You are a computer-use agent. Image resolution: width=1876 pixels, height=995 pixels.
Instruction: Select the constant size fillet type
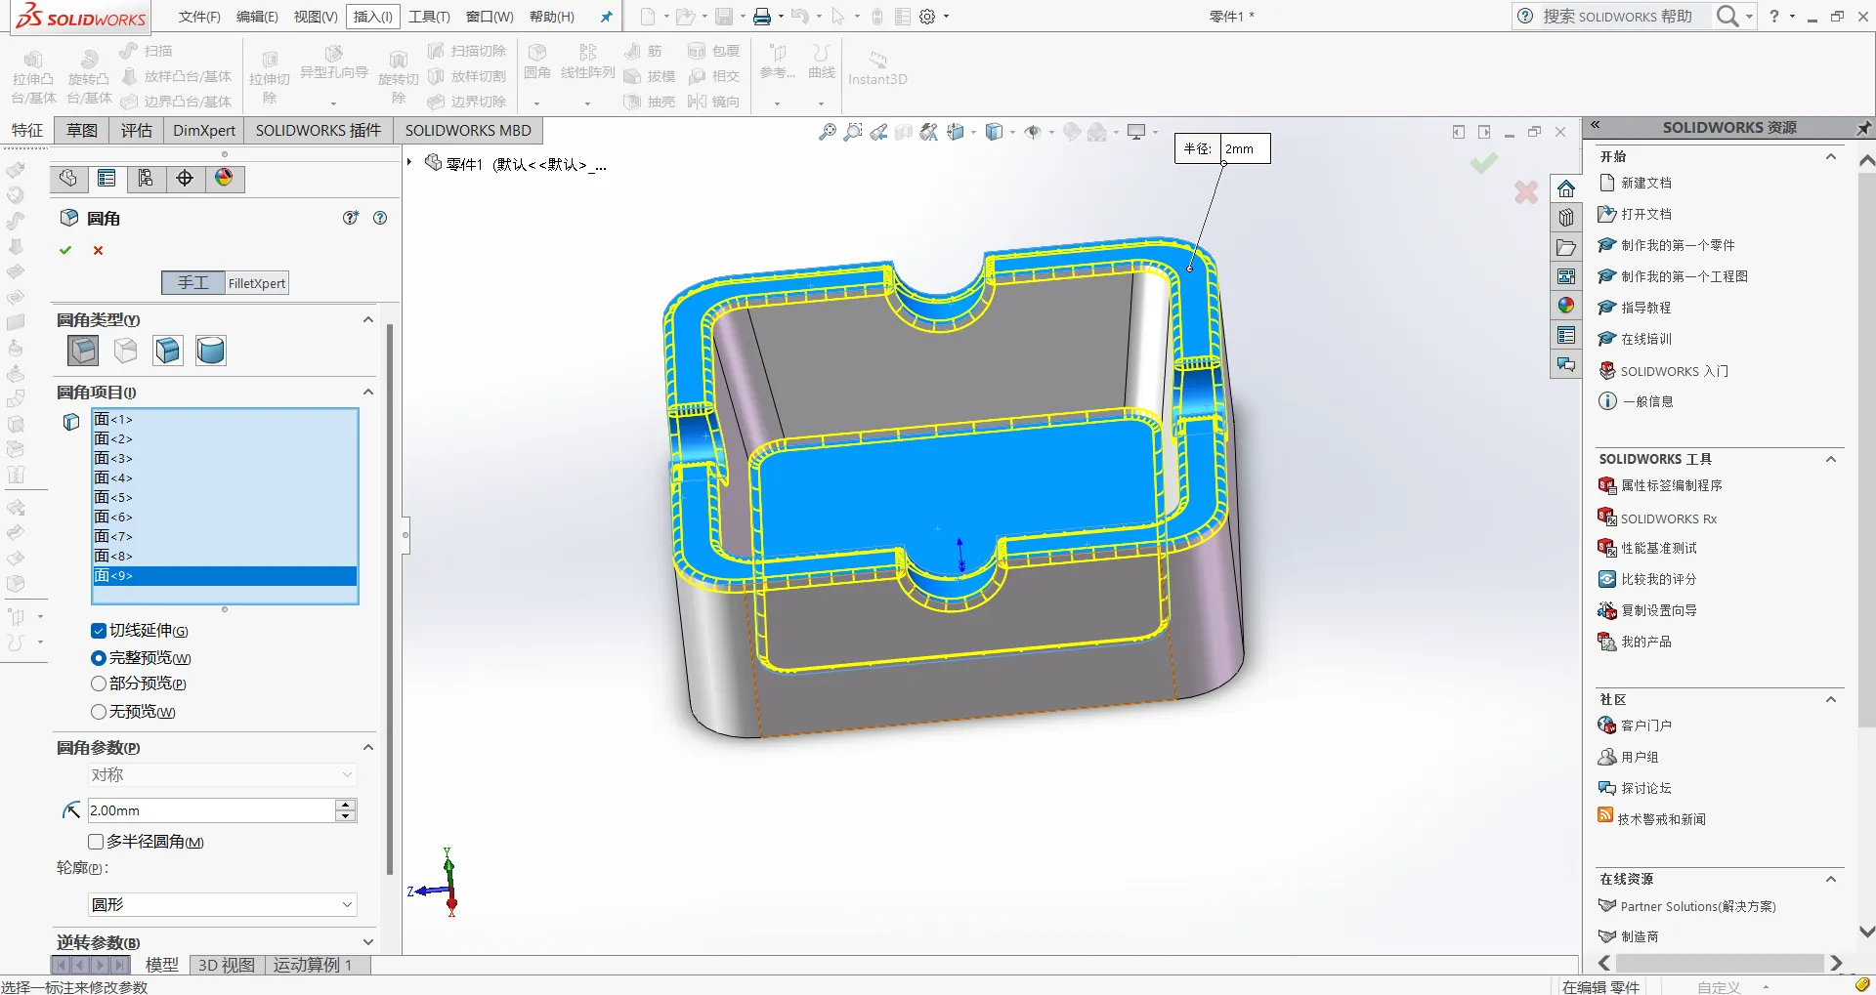point(83,351)
